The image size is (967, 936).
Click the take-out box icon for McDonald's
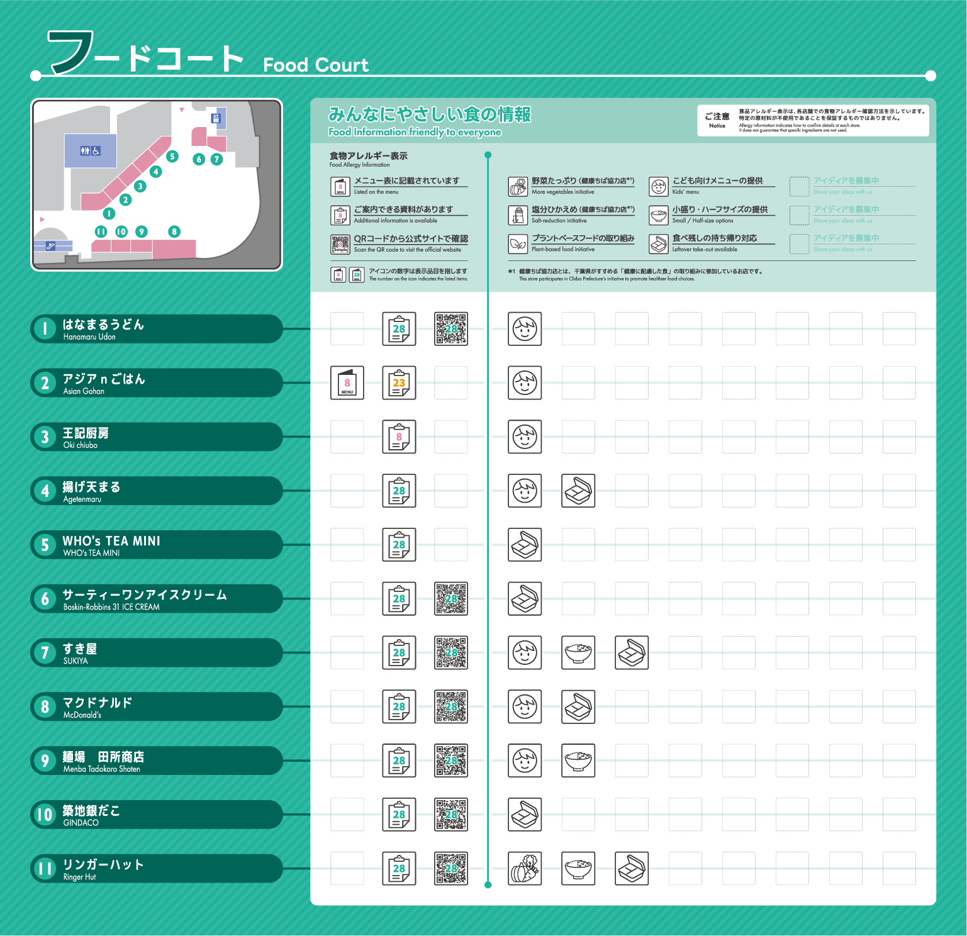(578, 707)
